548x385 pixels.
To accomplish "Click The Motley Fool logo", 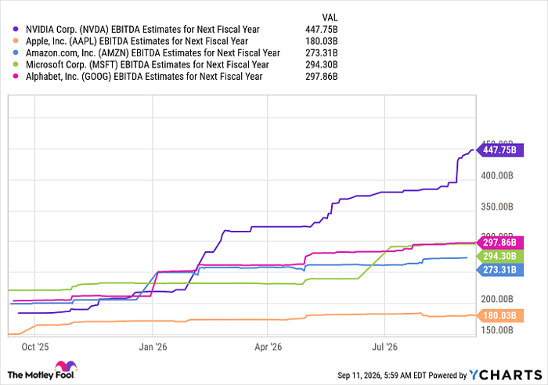I will pos(42,370).
